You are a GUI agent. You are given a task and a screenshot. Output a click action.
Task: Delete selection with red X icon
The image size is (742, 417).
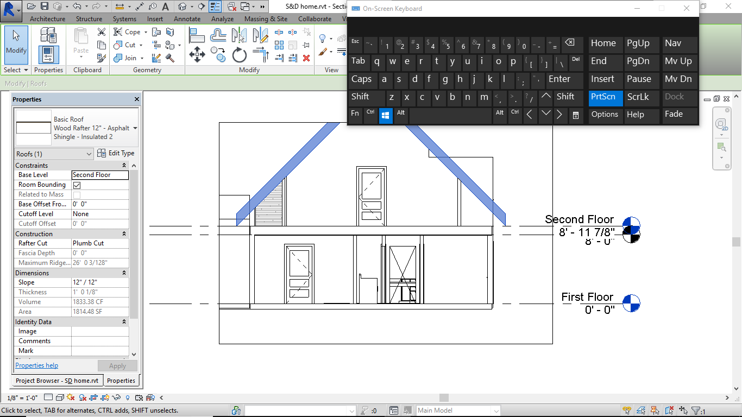point(306,58)
